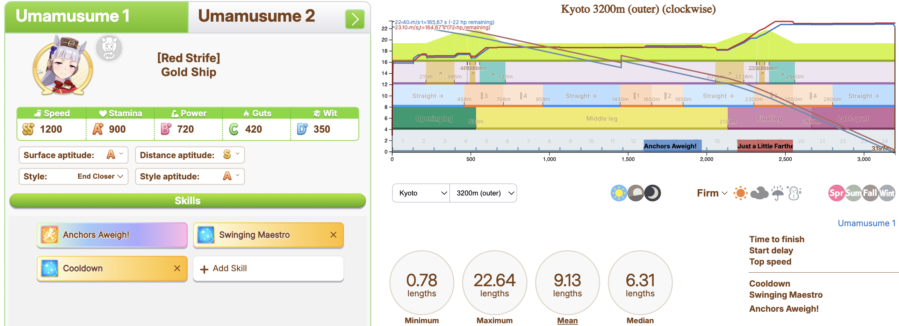
Task: Click the Anchors Aweigh! bar on the chart
Action: pyautogui.click(x=673, y=146)
